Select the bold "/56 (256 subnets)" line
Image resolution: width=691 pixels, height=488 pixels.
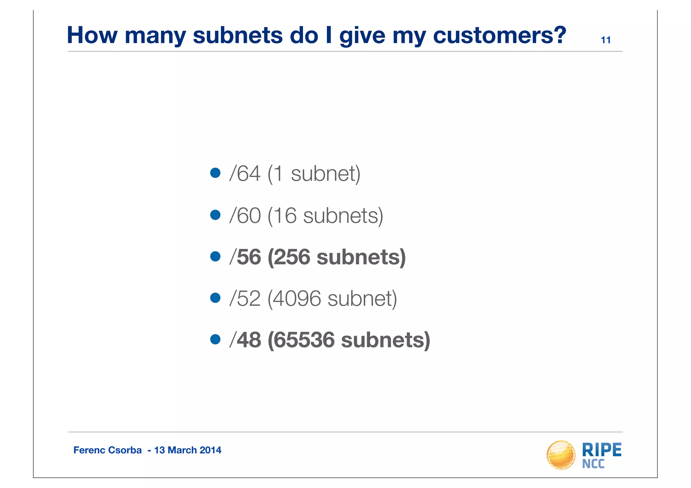tap(317, 257)
